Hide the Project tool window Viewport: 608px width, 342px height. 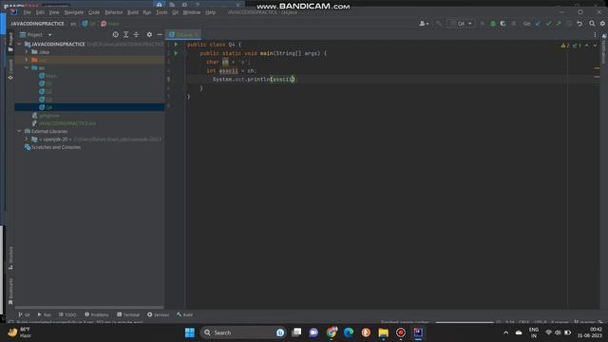(160, 34)
